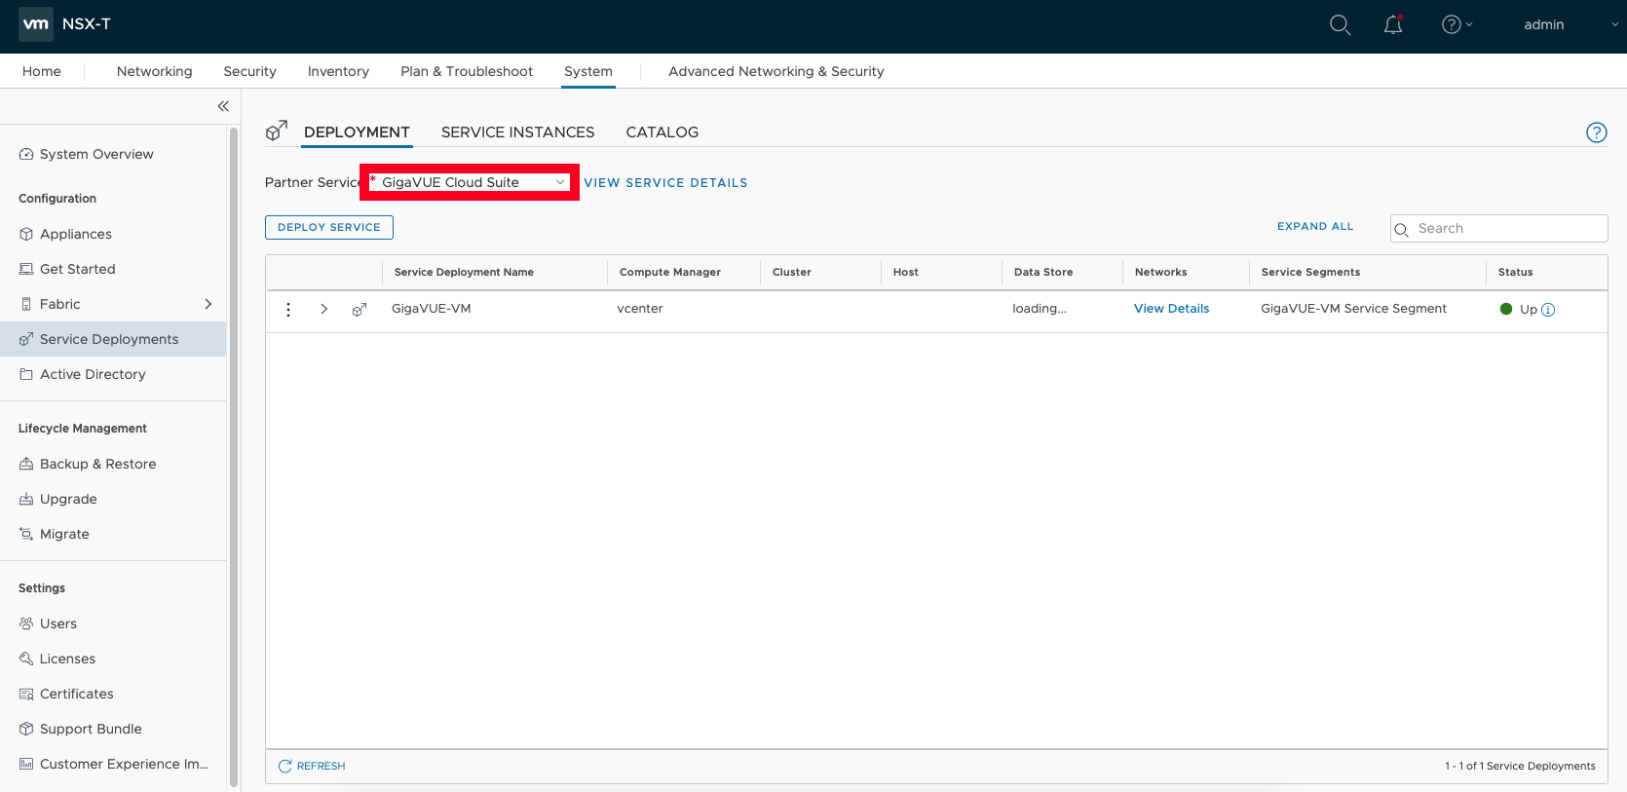Click the System Overview gauge icon
Viewport: 1627px width, 792px height.
(x=26, y=154)
